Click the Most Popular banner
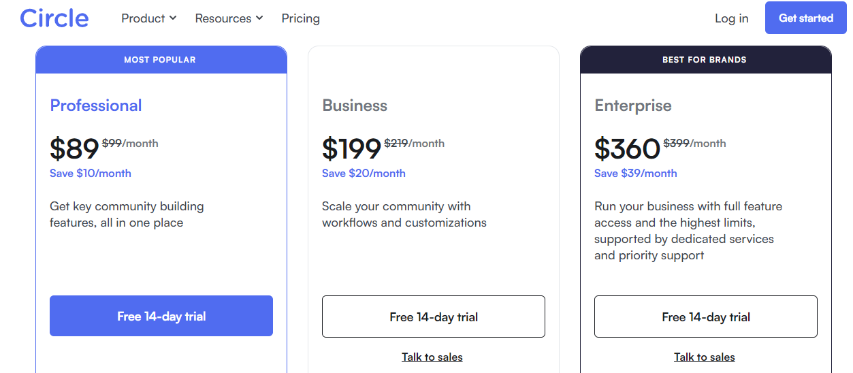Viewport: 853px width, 373px height. click(x=161, y=60)
